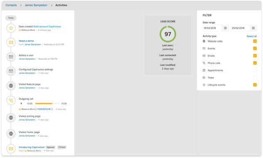Open the start date calendar picker icon
The height and width of the screenshot is (158, 263).
pos(225,28)
